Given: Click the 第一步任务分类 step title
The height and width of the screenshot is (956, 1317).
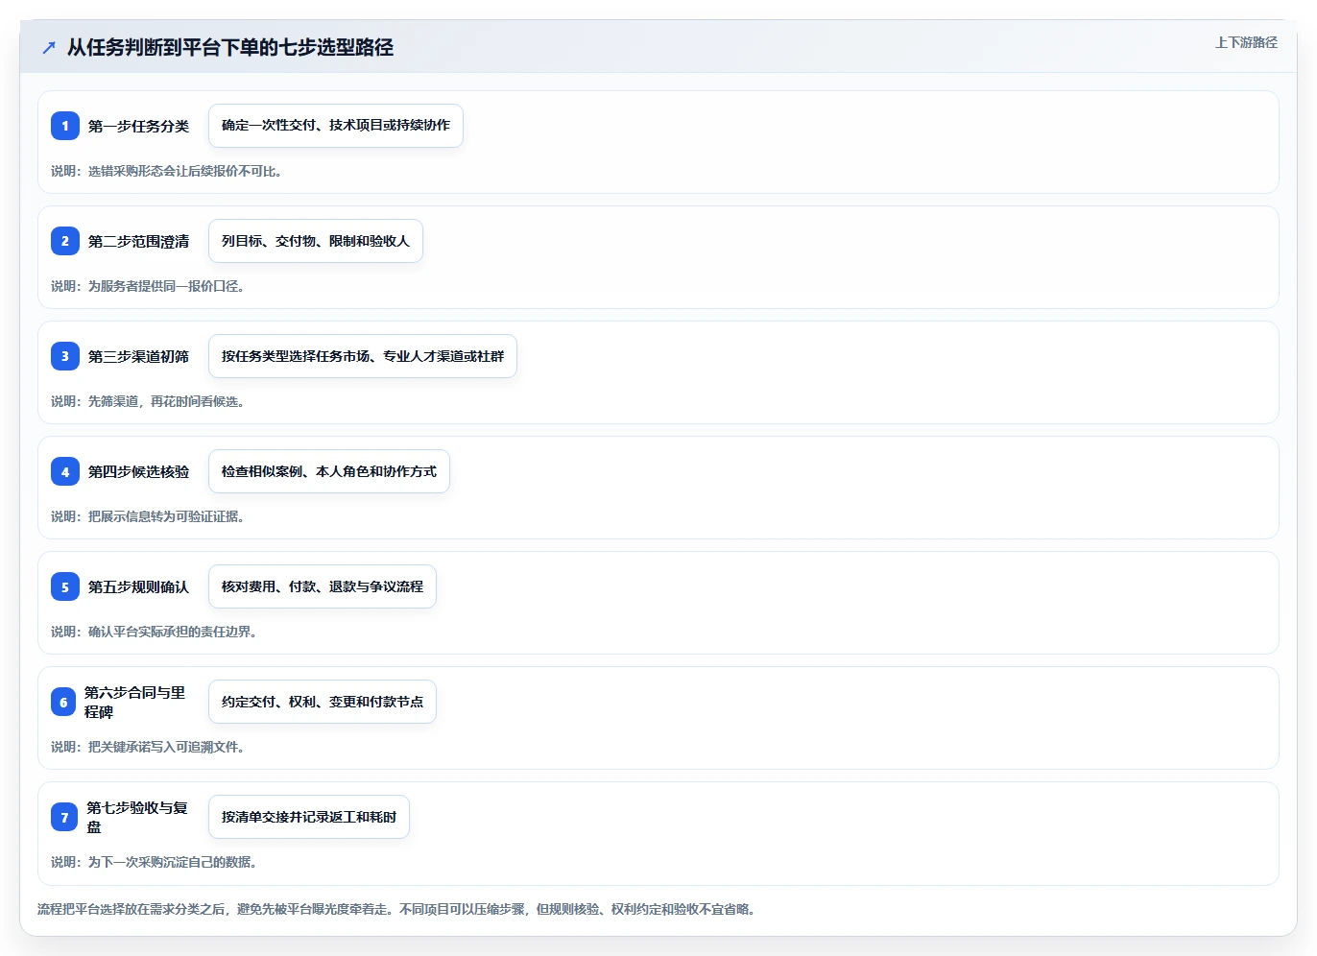Looking at the screenshot, I should 138,126.
